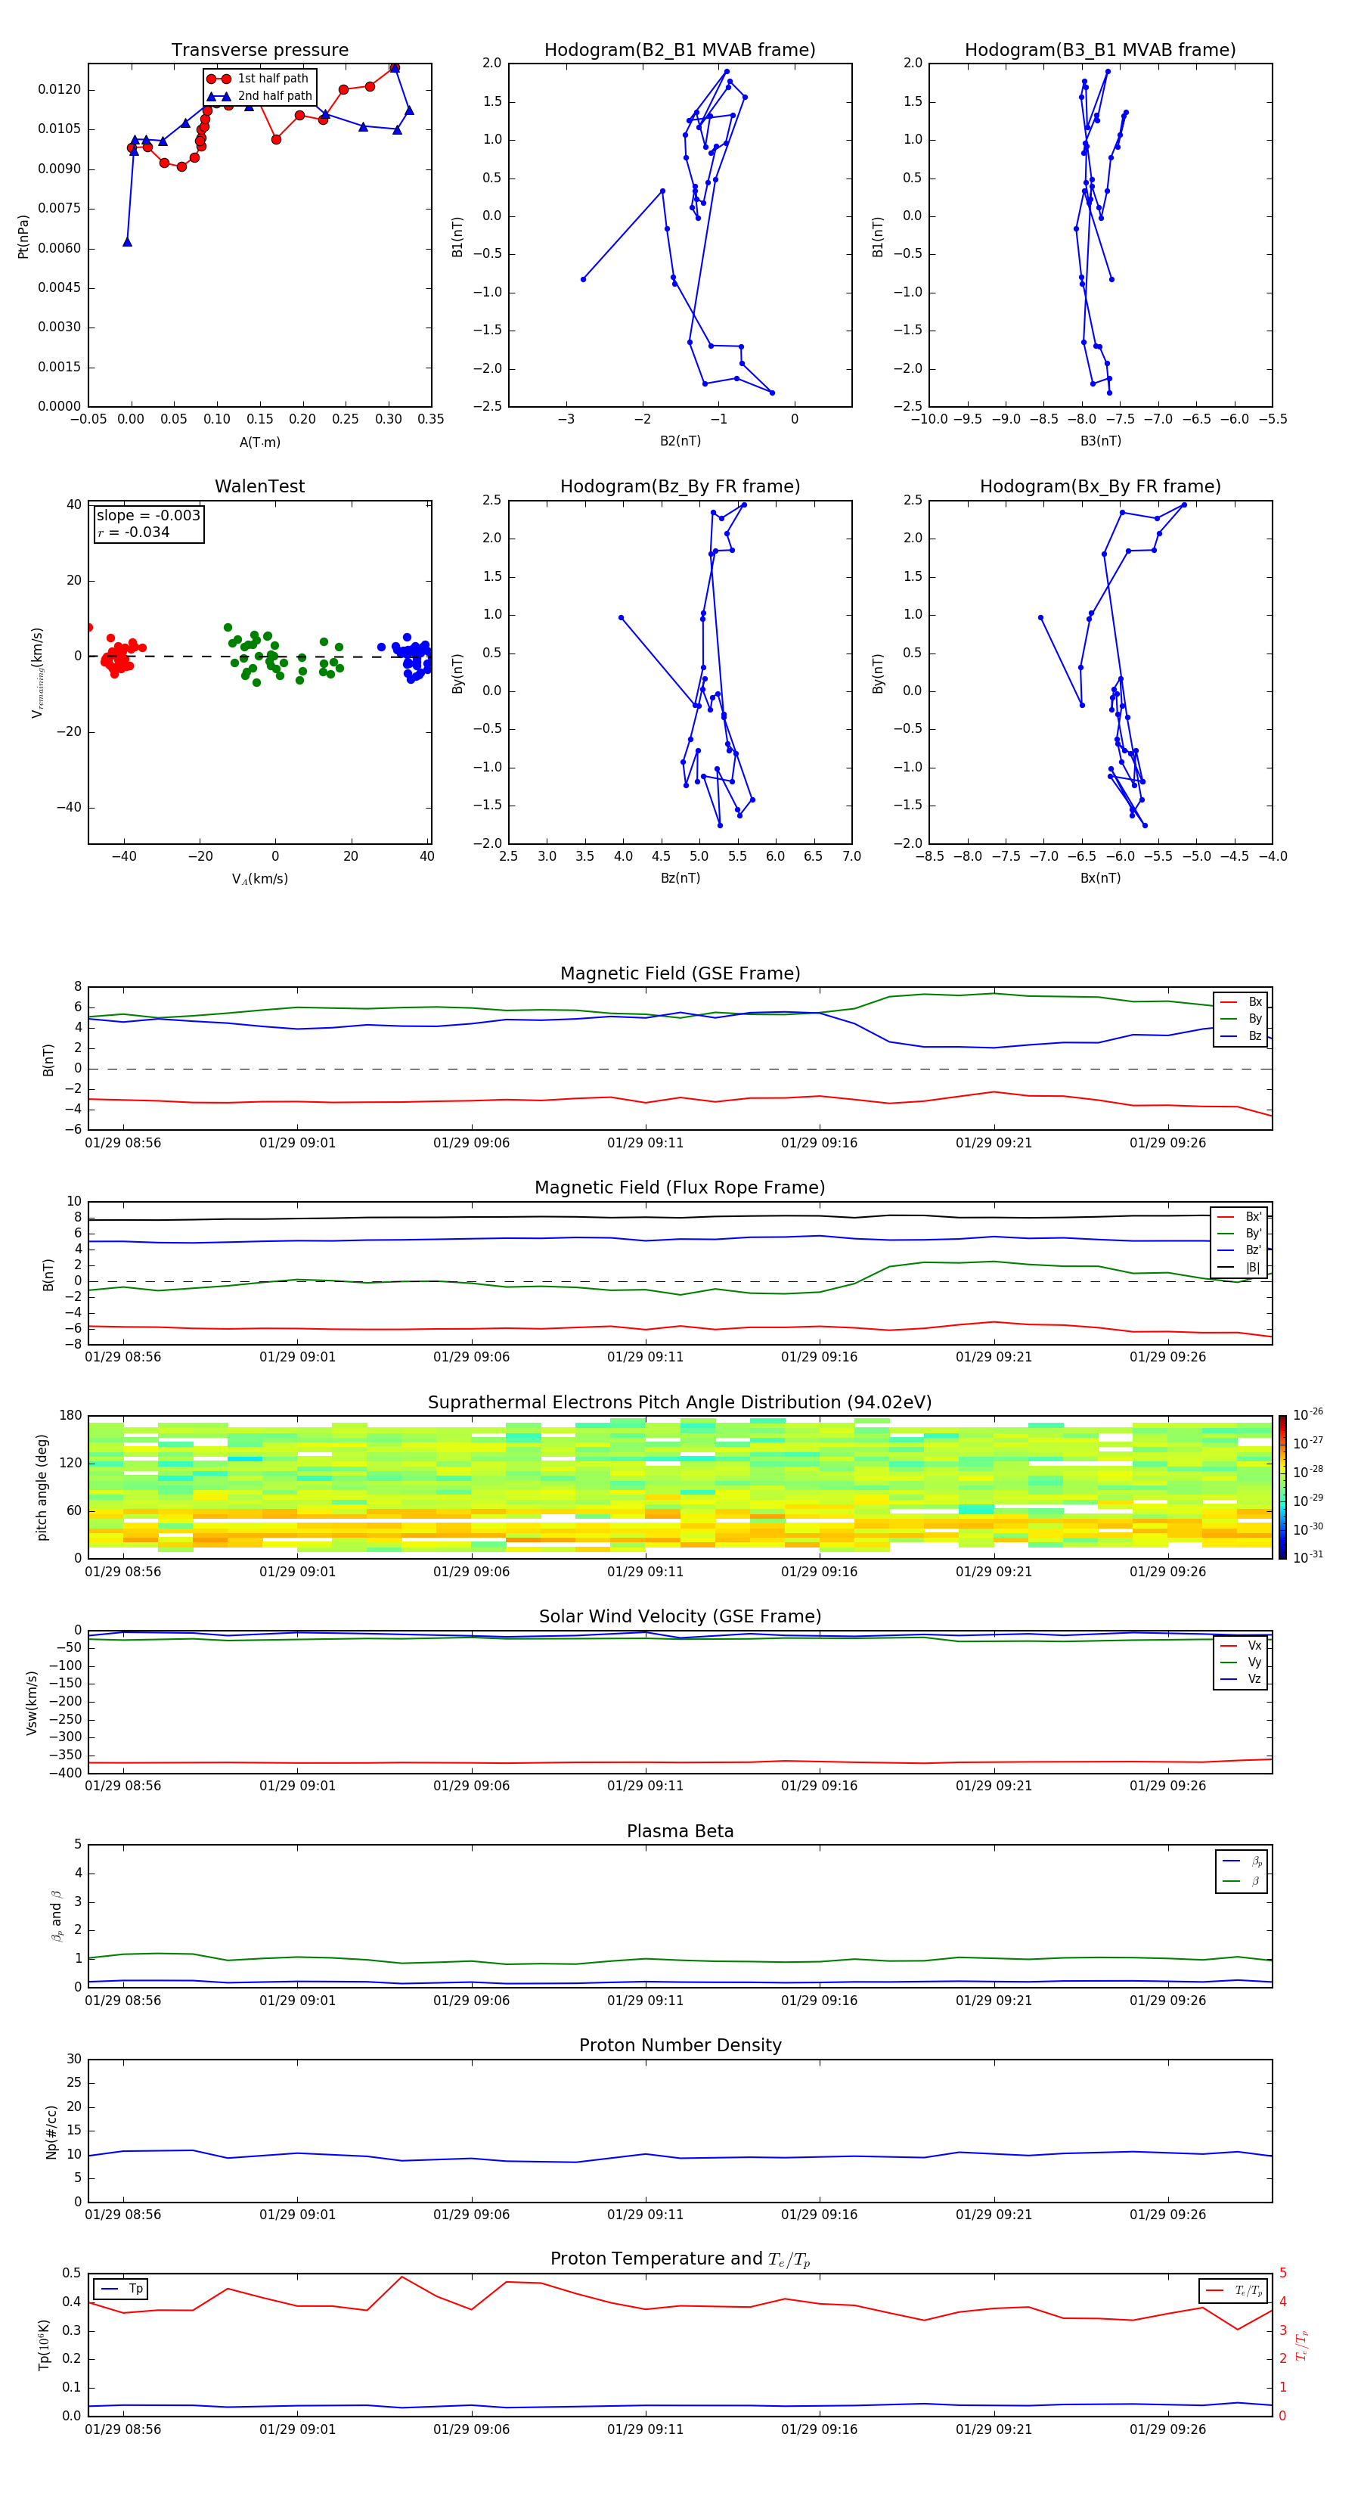Viewport: 1361px width, 2496px height.
Task: Select the "Vx" velocity legend entry
Action: 1242,1645
